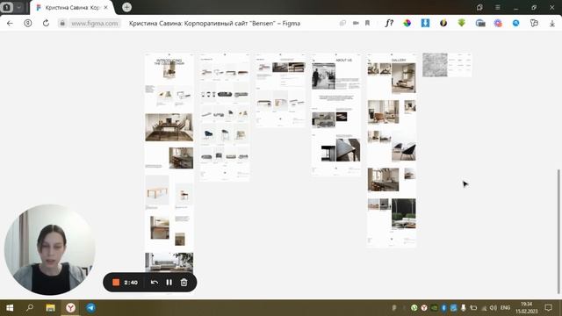Delete the recording with trash icon
The image size is (562, 316).
[x=184, y=283]
